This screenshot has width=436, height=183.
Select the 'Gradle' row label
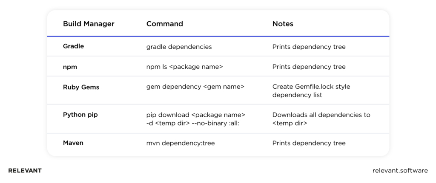pos(73,46)
